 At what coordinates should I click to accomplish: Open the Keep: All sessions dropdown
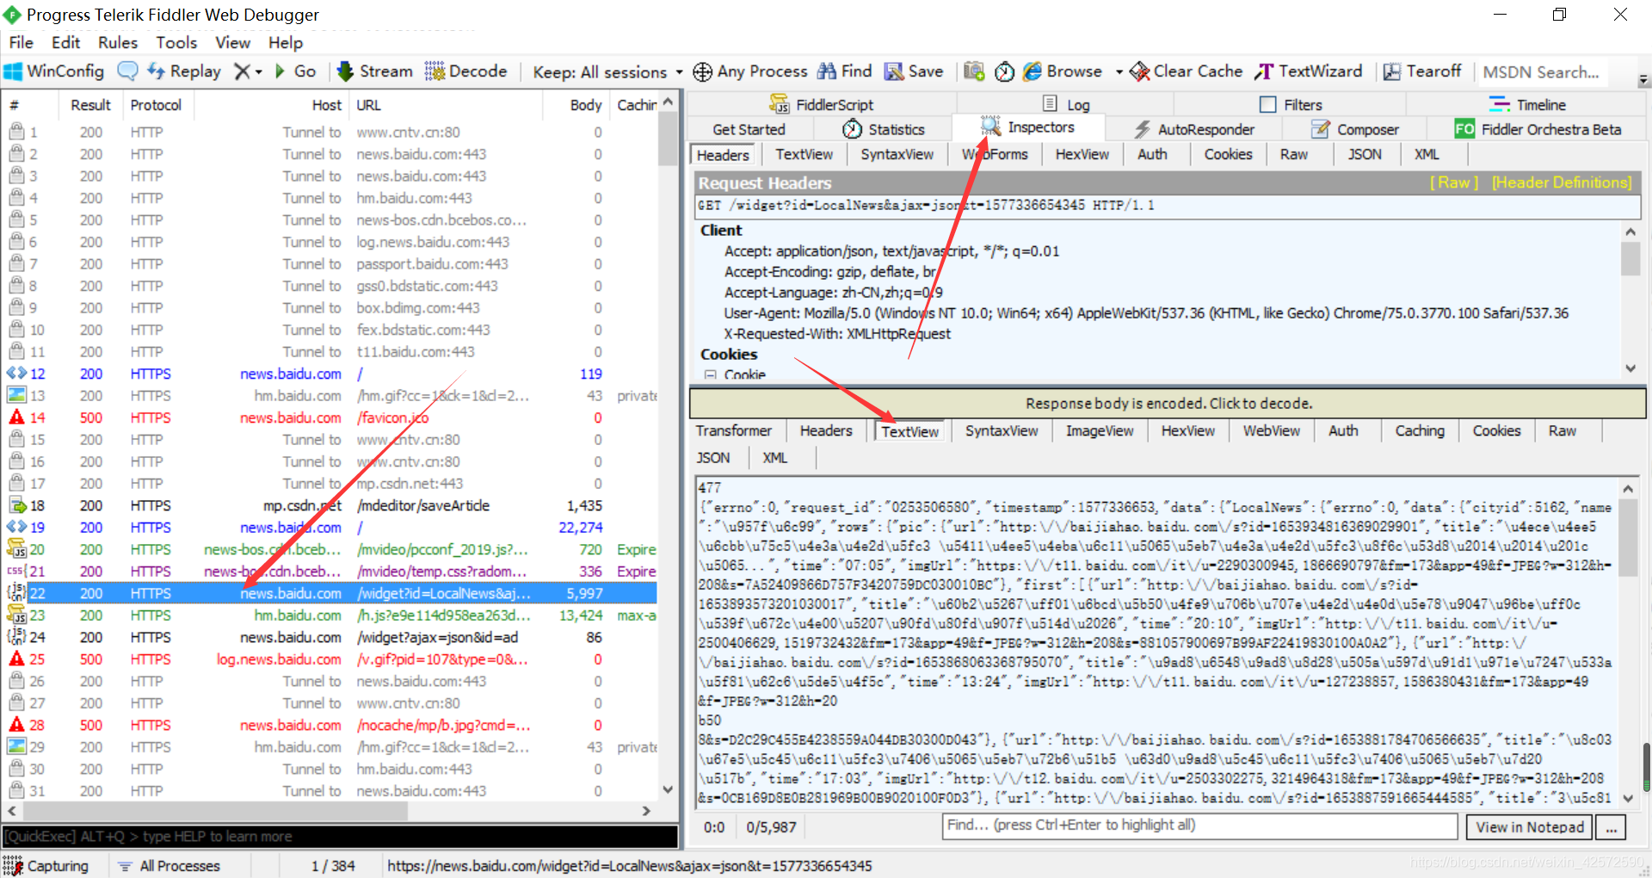click(x=607, y=71)
